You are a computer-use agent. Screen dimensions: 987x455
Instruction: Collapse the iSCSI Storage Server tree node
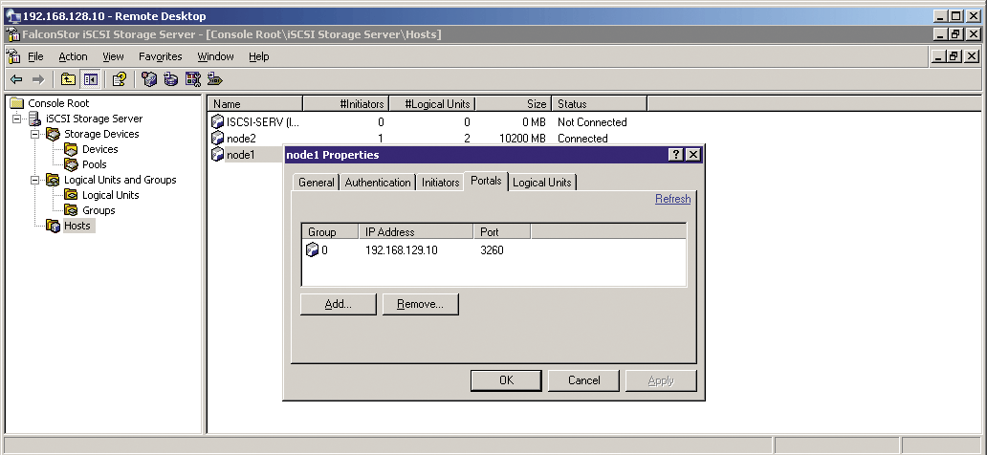16,119
